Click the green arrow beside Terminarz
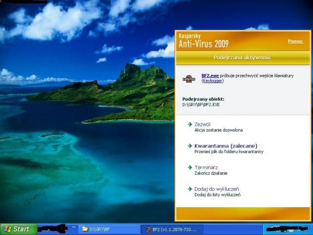Viewport: 313px width, 235px height. tap(190, 167)
